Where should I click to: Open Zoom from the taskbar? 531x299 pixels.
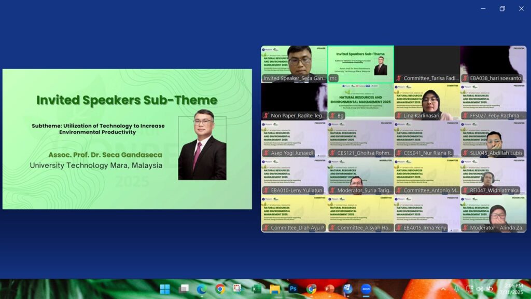pos(366,289)
